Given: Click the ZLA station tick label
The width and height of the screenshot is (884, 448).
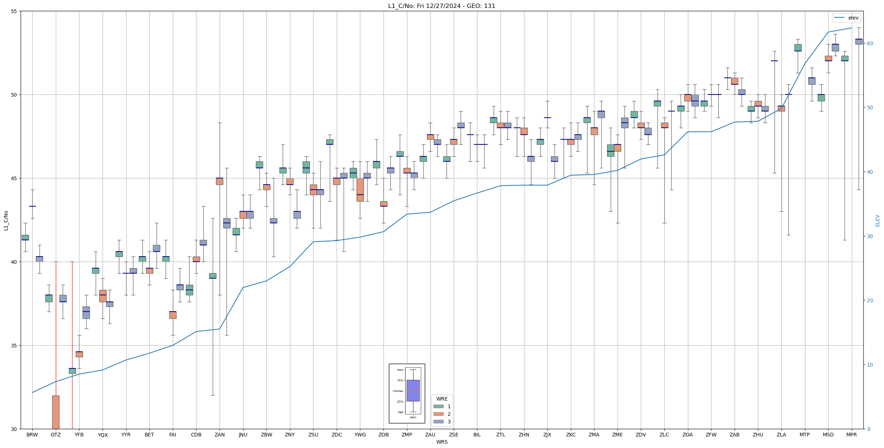Looking at the screenshot, I should (781, 435).
